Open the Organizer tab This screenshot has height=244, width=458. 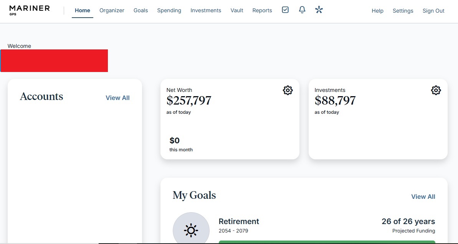point(112,10)
